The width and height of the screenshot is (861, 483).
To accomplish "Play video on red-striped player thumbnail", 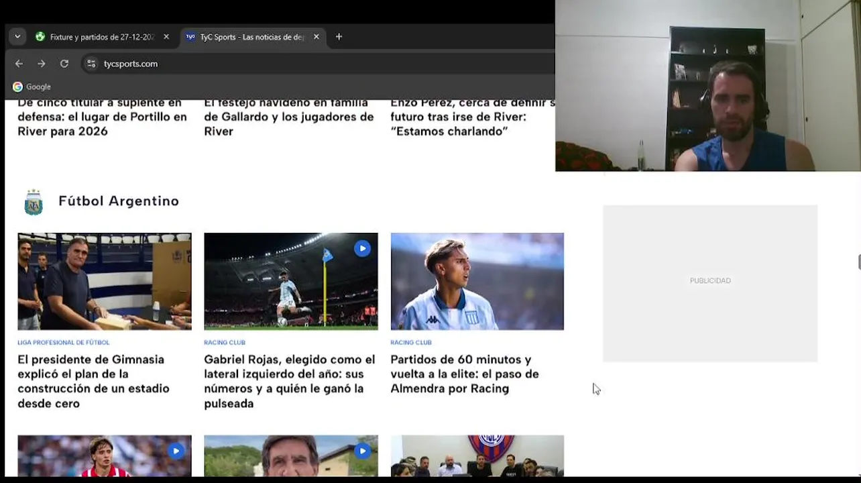I will (x=176, y=451).
